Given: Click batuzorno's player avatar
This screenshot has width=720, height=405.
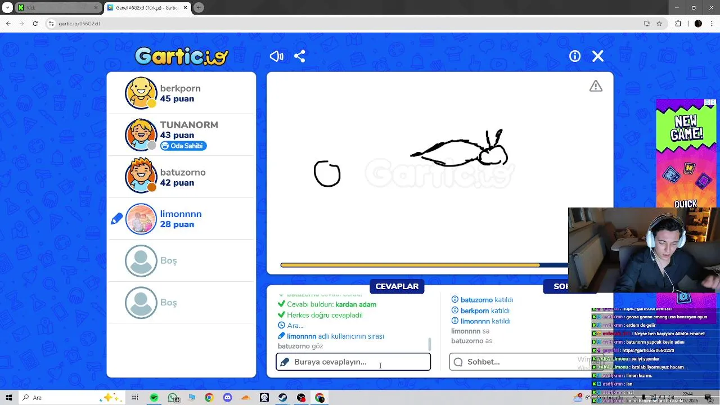Looking at the screenshot, I should 141,177.
